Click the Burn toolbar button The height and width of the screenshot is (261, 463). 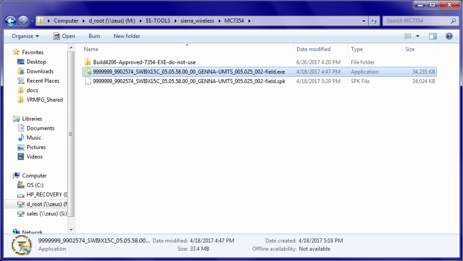click(x=94, y=36)
